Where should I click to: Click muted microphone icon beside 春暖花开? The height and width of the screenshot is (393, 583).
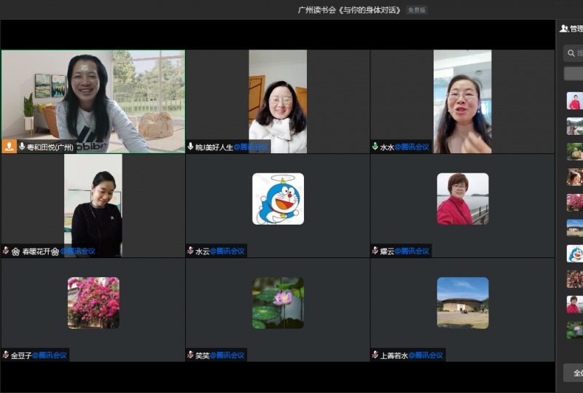pos(6,251)
